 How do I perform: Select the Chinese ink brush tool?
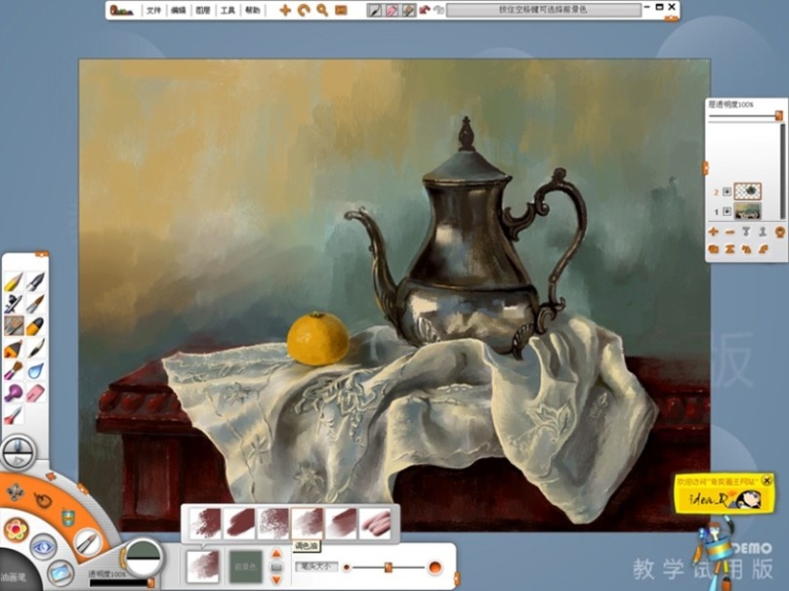(35, 349)
